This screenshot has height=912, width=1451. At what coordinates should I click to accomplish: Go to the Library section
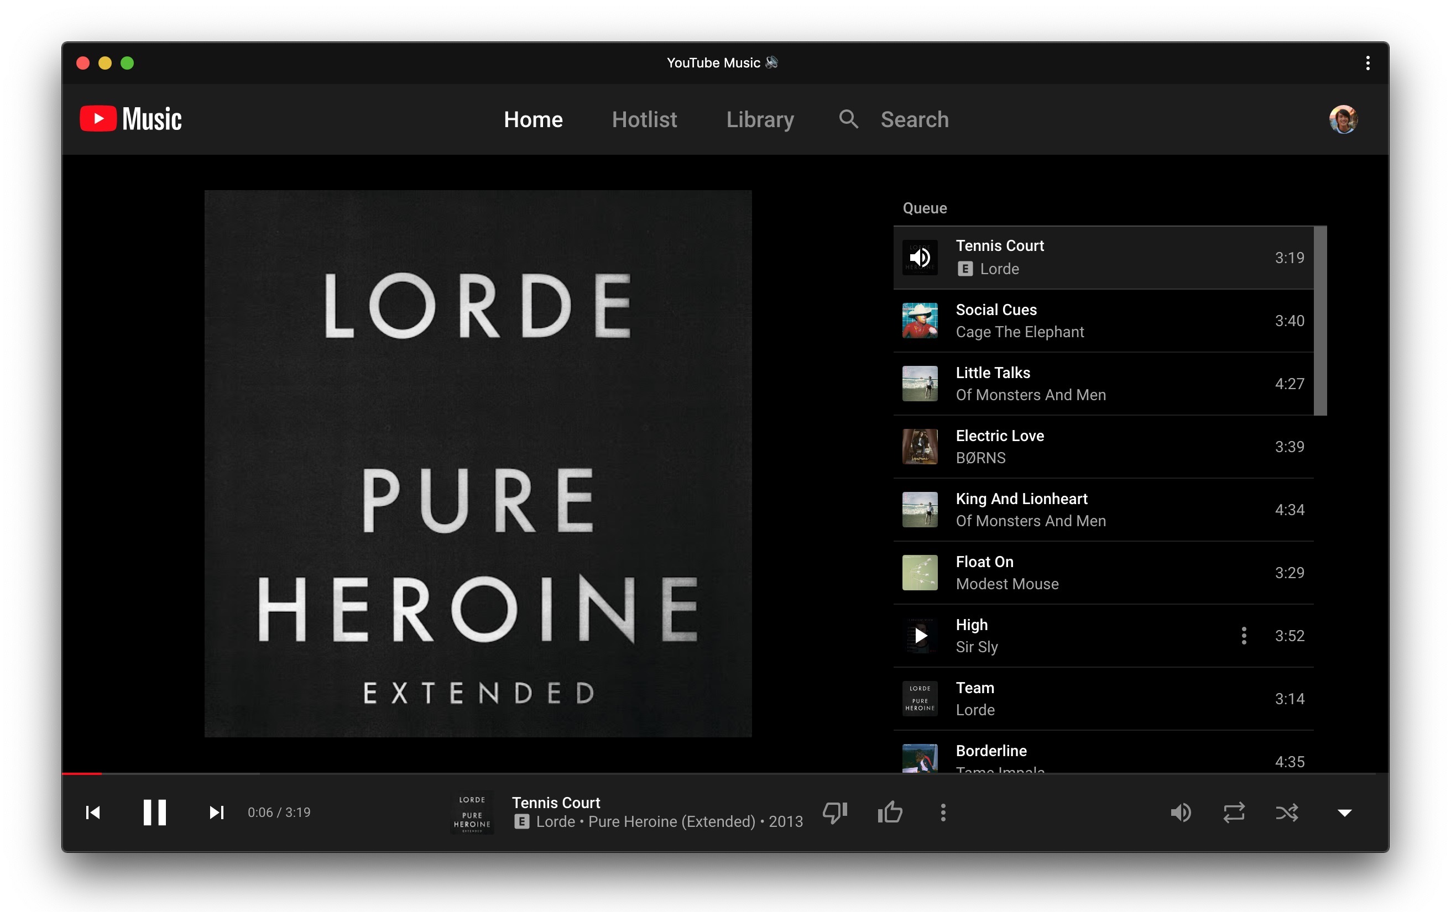(760, 119)
